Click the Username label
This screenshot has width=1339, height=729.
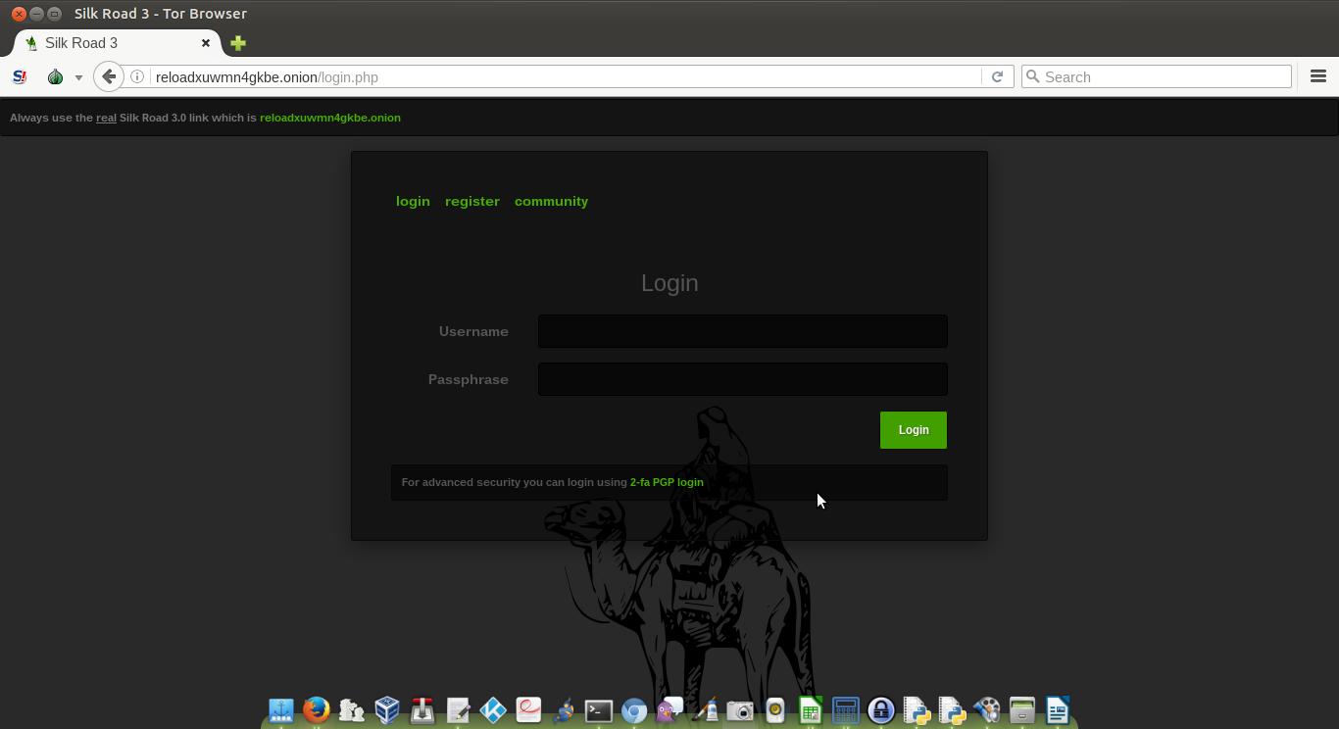pos(473,331)
